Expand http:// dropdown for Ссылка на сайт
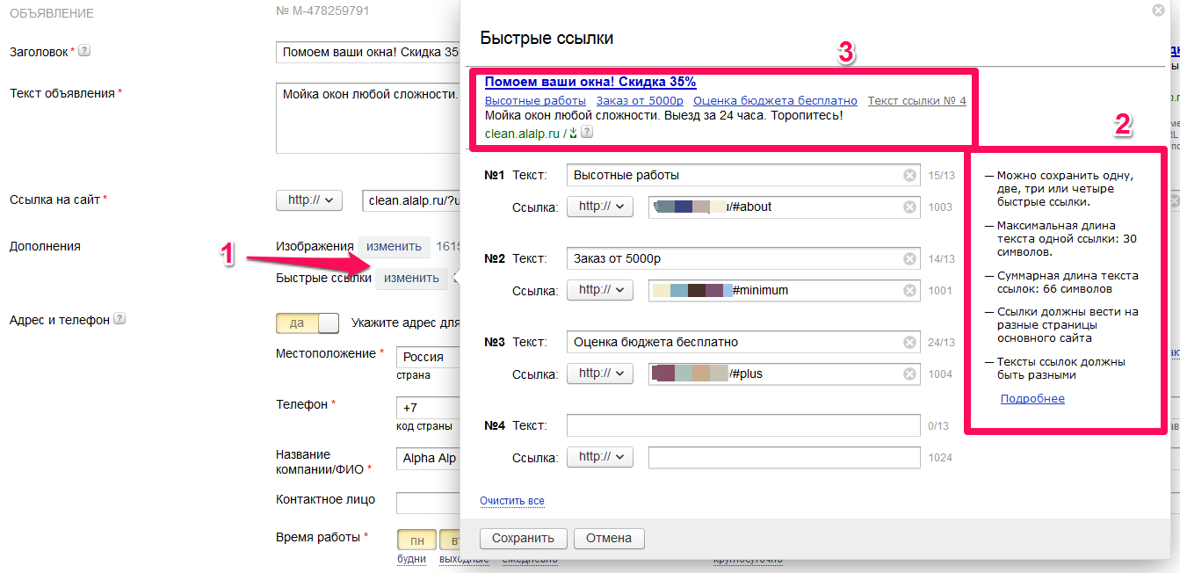This screenshot has height=573, width=1180. 308,200
